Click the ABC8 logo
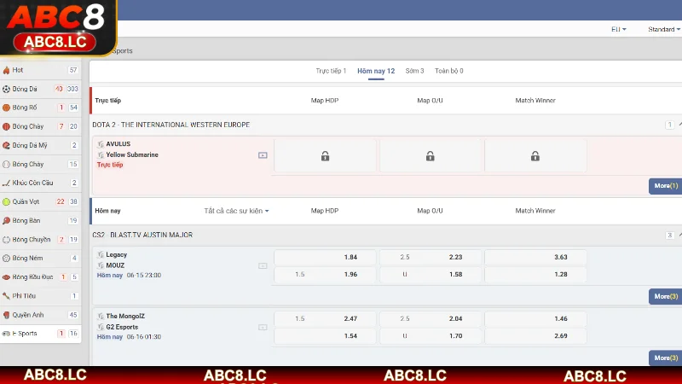This screenshot has width=682, height=384. [56, 27]
